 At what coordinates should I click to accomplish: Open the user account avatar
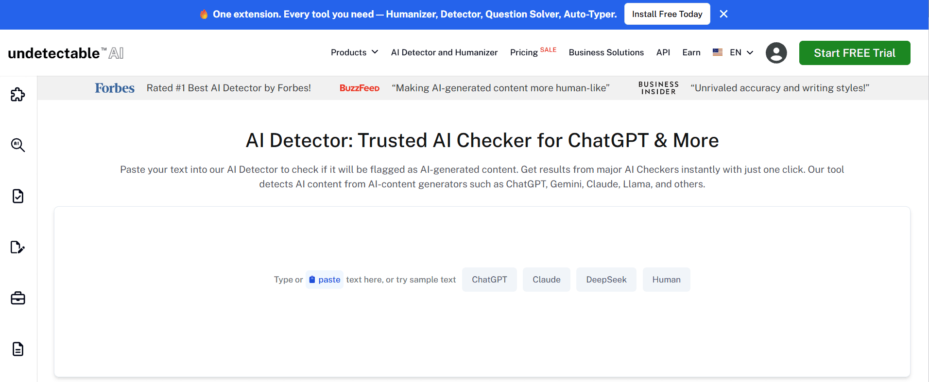776,52
